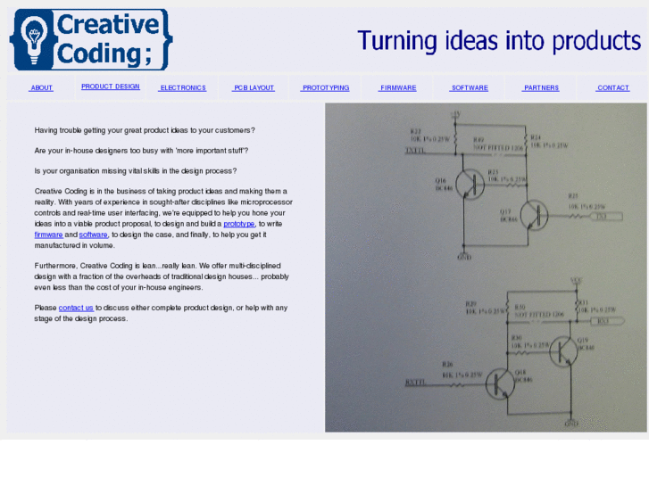The width and height of the screenshot is (649, 486).
Task: Click 'Is your organisation missing vital skills' line
Action: tap(136, 171)
